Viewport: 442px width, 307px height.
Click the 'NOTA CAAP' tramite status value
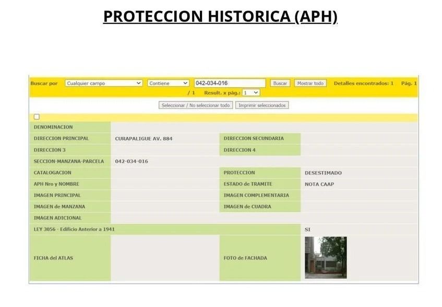319,184
